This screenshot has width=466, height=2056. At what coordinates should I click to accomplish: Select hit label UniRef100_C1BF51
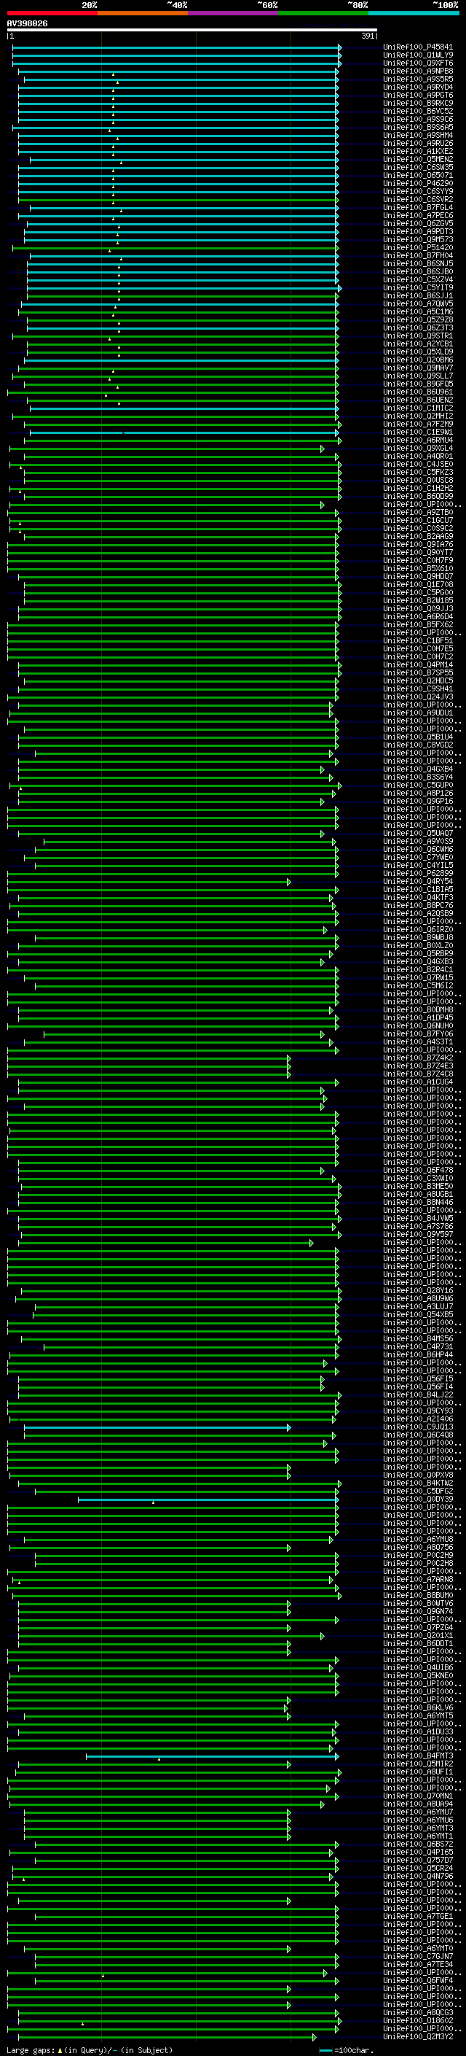[x=418, y=641]
